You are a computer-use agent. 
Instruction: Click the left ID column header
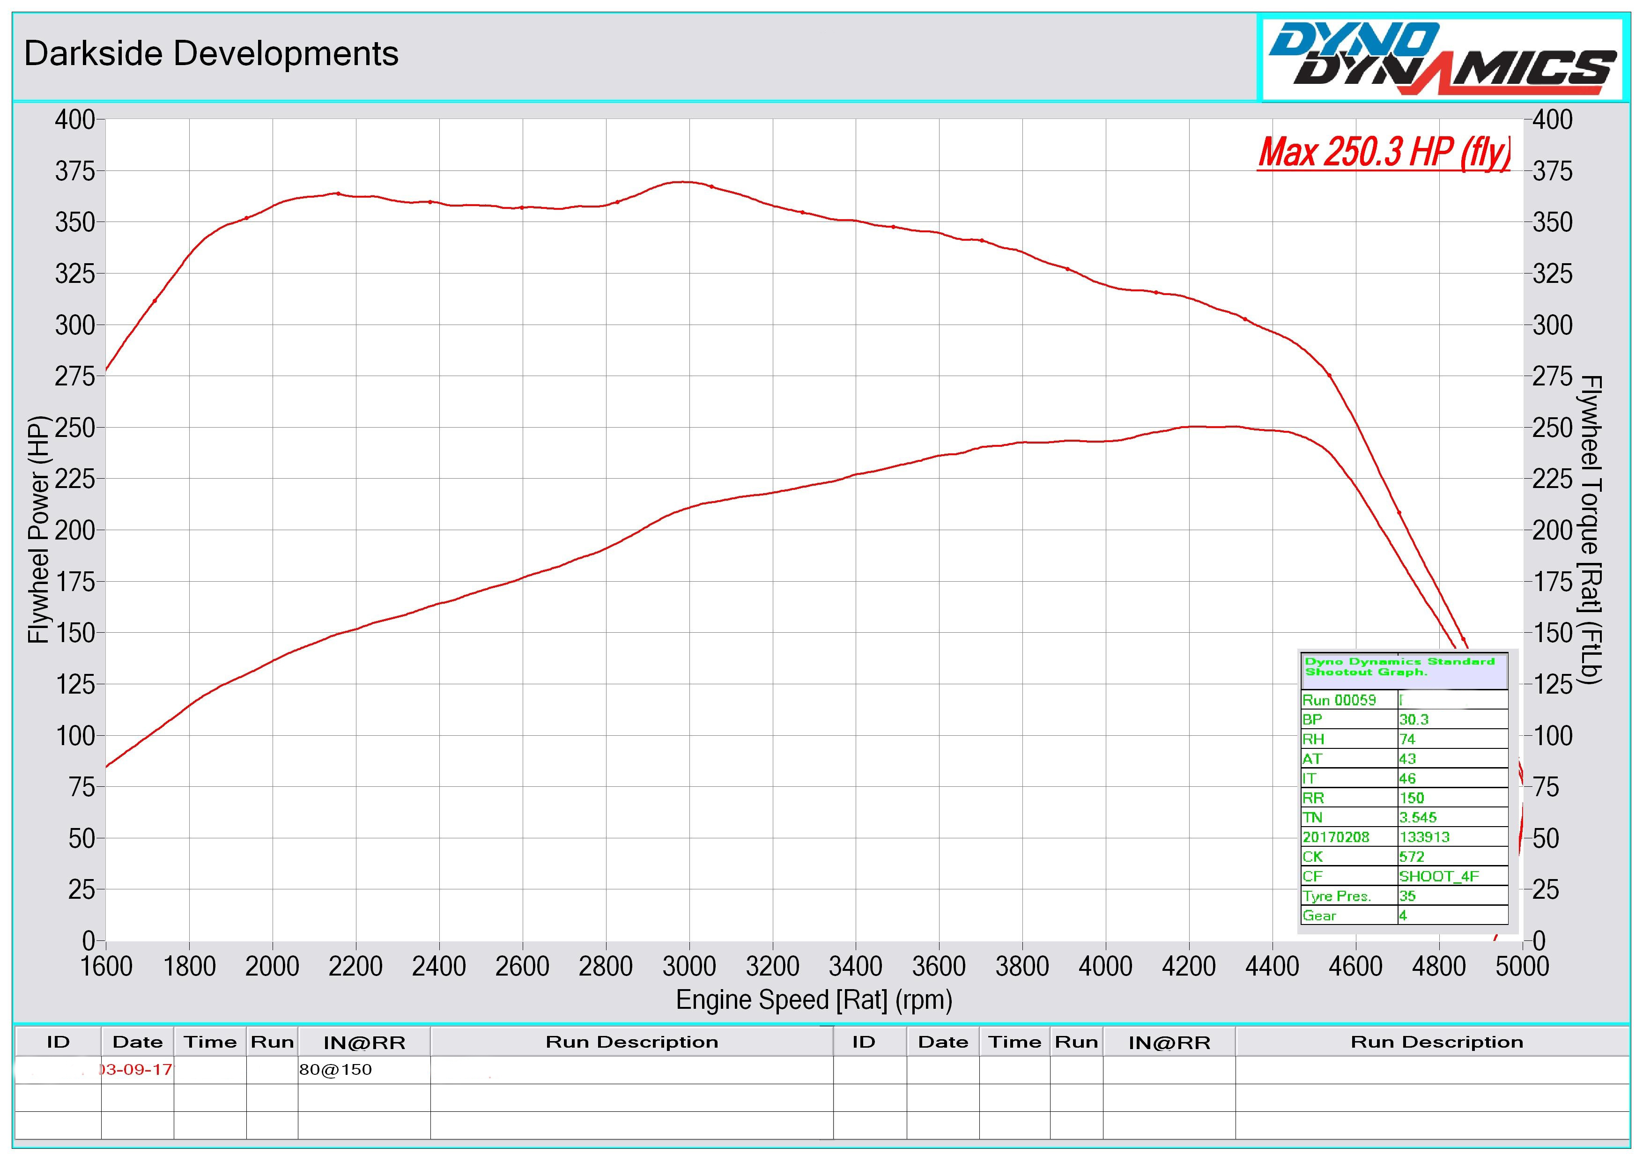(58, 1042)
